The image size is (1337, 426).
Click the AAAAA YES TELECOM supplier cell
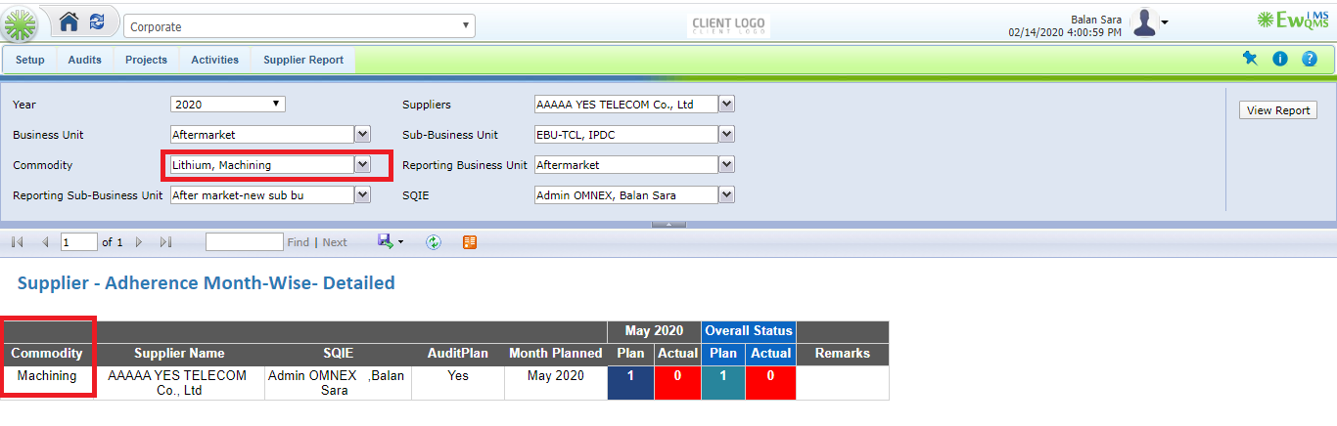tap(180, 383)
